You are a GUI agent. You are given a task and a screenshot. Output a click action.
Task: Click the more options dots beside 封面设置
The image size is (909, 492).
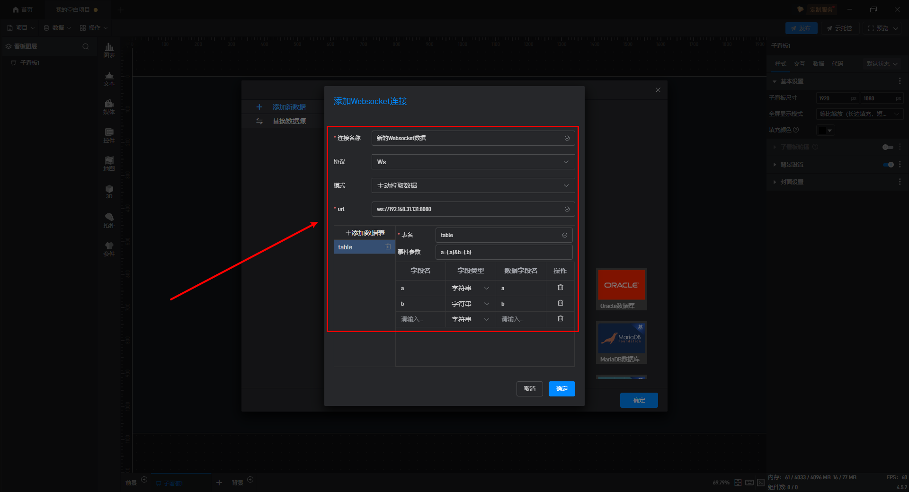(900, 182)
